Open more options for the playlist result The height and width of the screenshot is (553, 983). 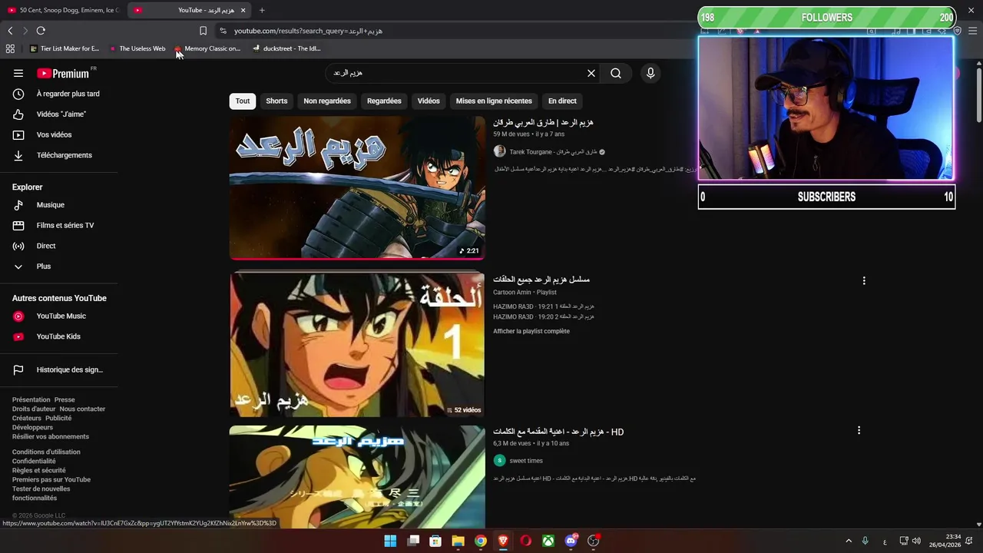pos(864,281)
